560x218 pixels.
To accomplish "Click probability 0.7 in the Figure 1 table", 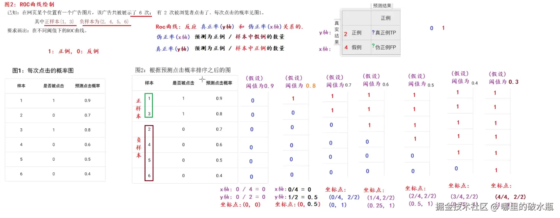I will coord(87,115).
